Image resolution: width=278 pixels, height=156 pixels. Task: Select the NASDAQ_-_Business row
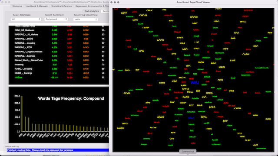59,56
